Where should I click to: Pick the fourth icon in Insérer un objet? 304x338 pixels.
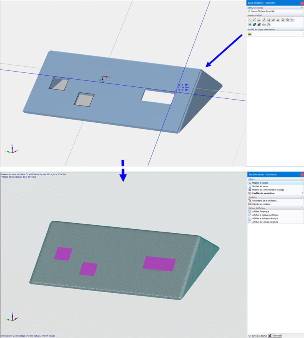point(264,20)
